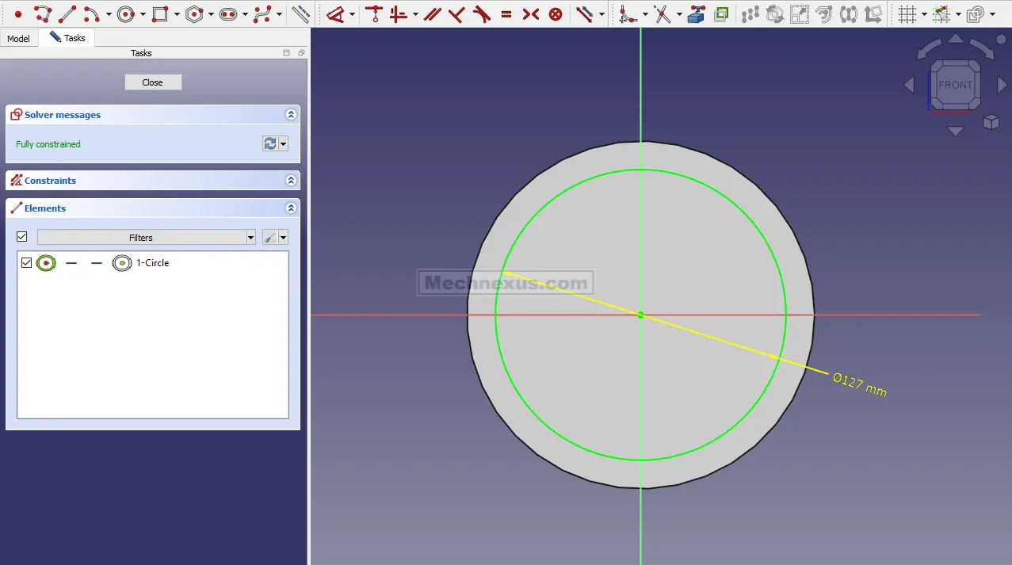Select the Create Line tool
The width and height of the screenshot is (1012, 565).
[67, 14]
